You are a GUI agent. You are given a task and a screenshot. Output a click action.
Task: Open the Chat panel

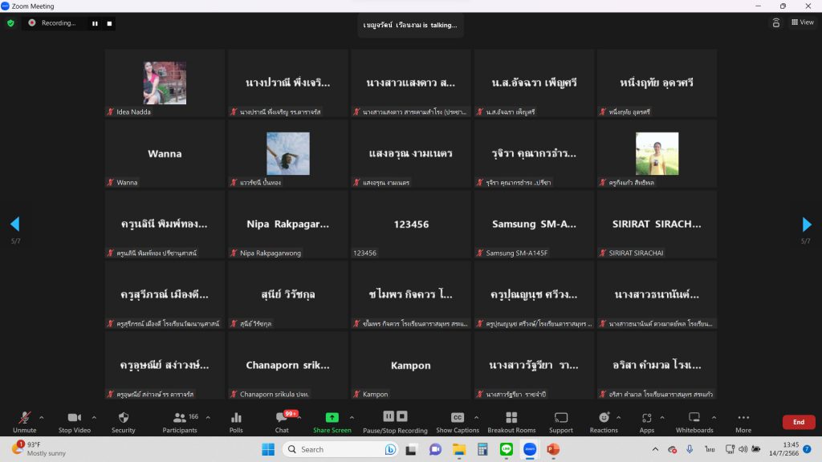click(x=282, y=422)
